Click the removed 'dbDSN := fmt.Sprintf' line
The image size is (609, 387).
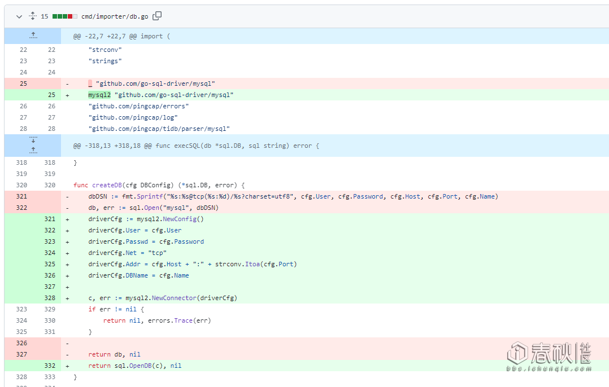point(293,196)
